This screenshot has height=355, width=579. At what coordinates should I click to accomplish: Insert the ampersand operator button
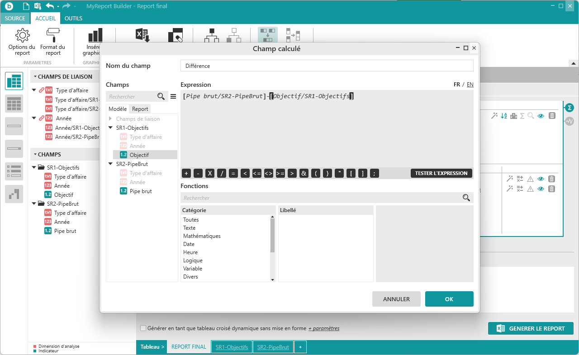coord(304,173)
